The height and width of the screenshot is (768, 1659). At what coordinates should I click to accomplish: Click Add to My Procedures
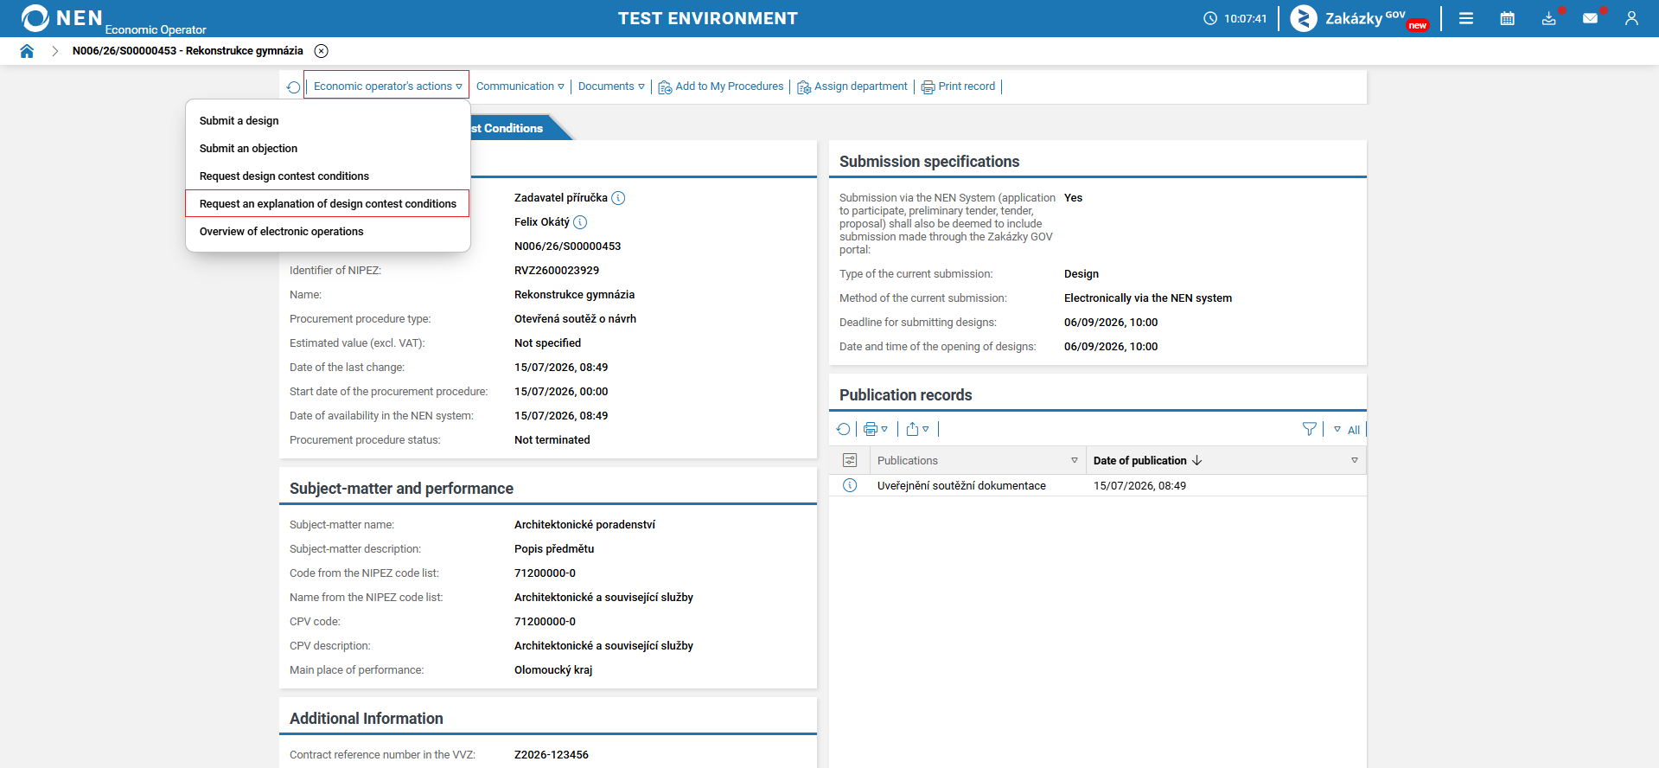click(721, 86)
